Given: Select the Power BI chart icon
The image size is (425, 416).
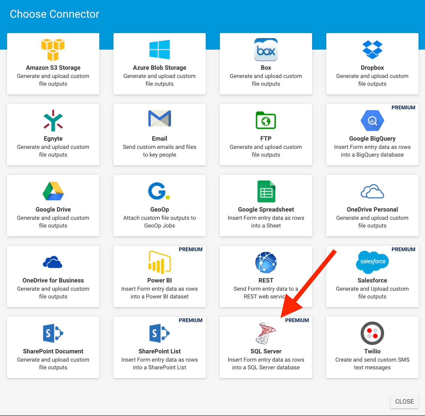Looking at the screenshot, I should [x=160, y=262].
